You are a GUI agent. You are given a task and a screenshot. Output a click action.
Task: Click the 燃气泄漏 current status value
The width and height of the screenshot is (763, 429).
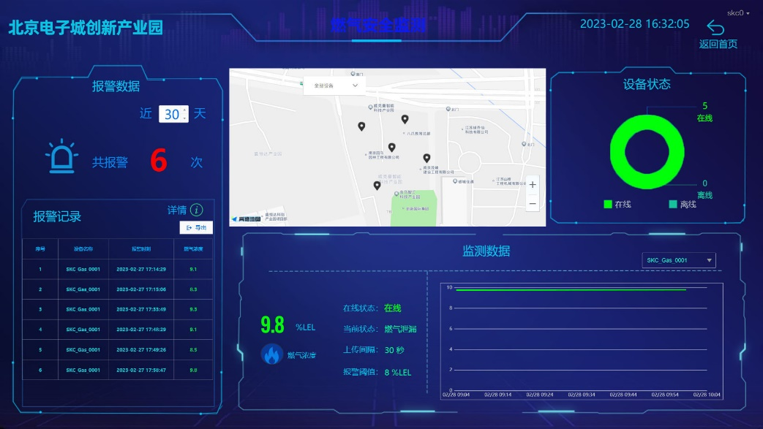coord(400,329)
